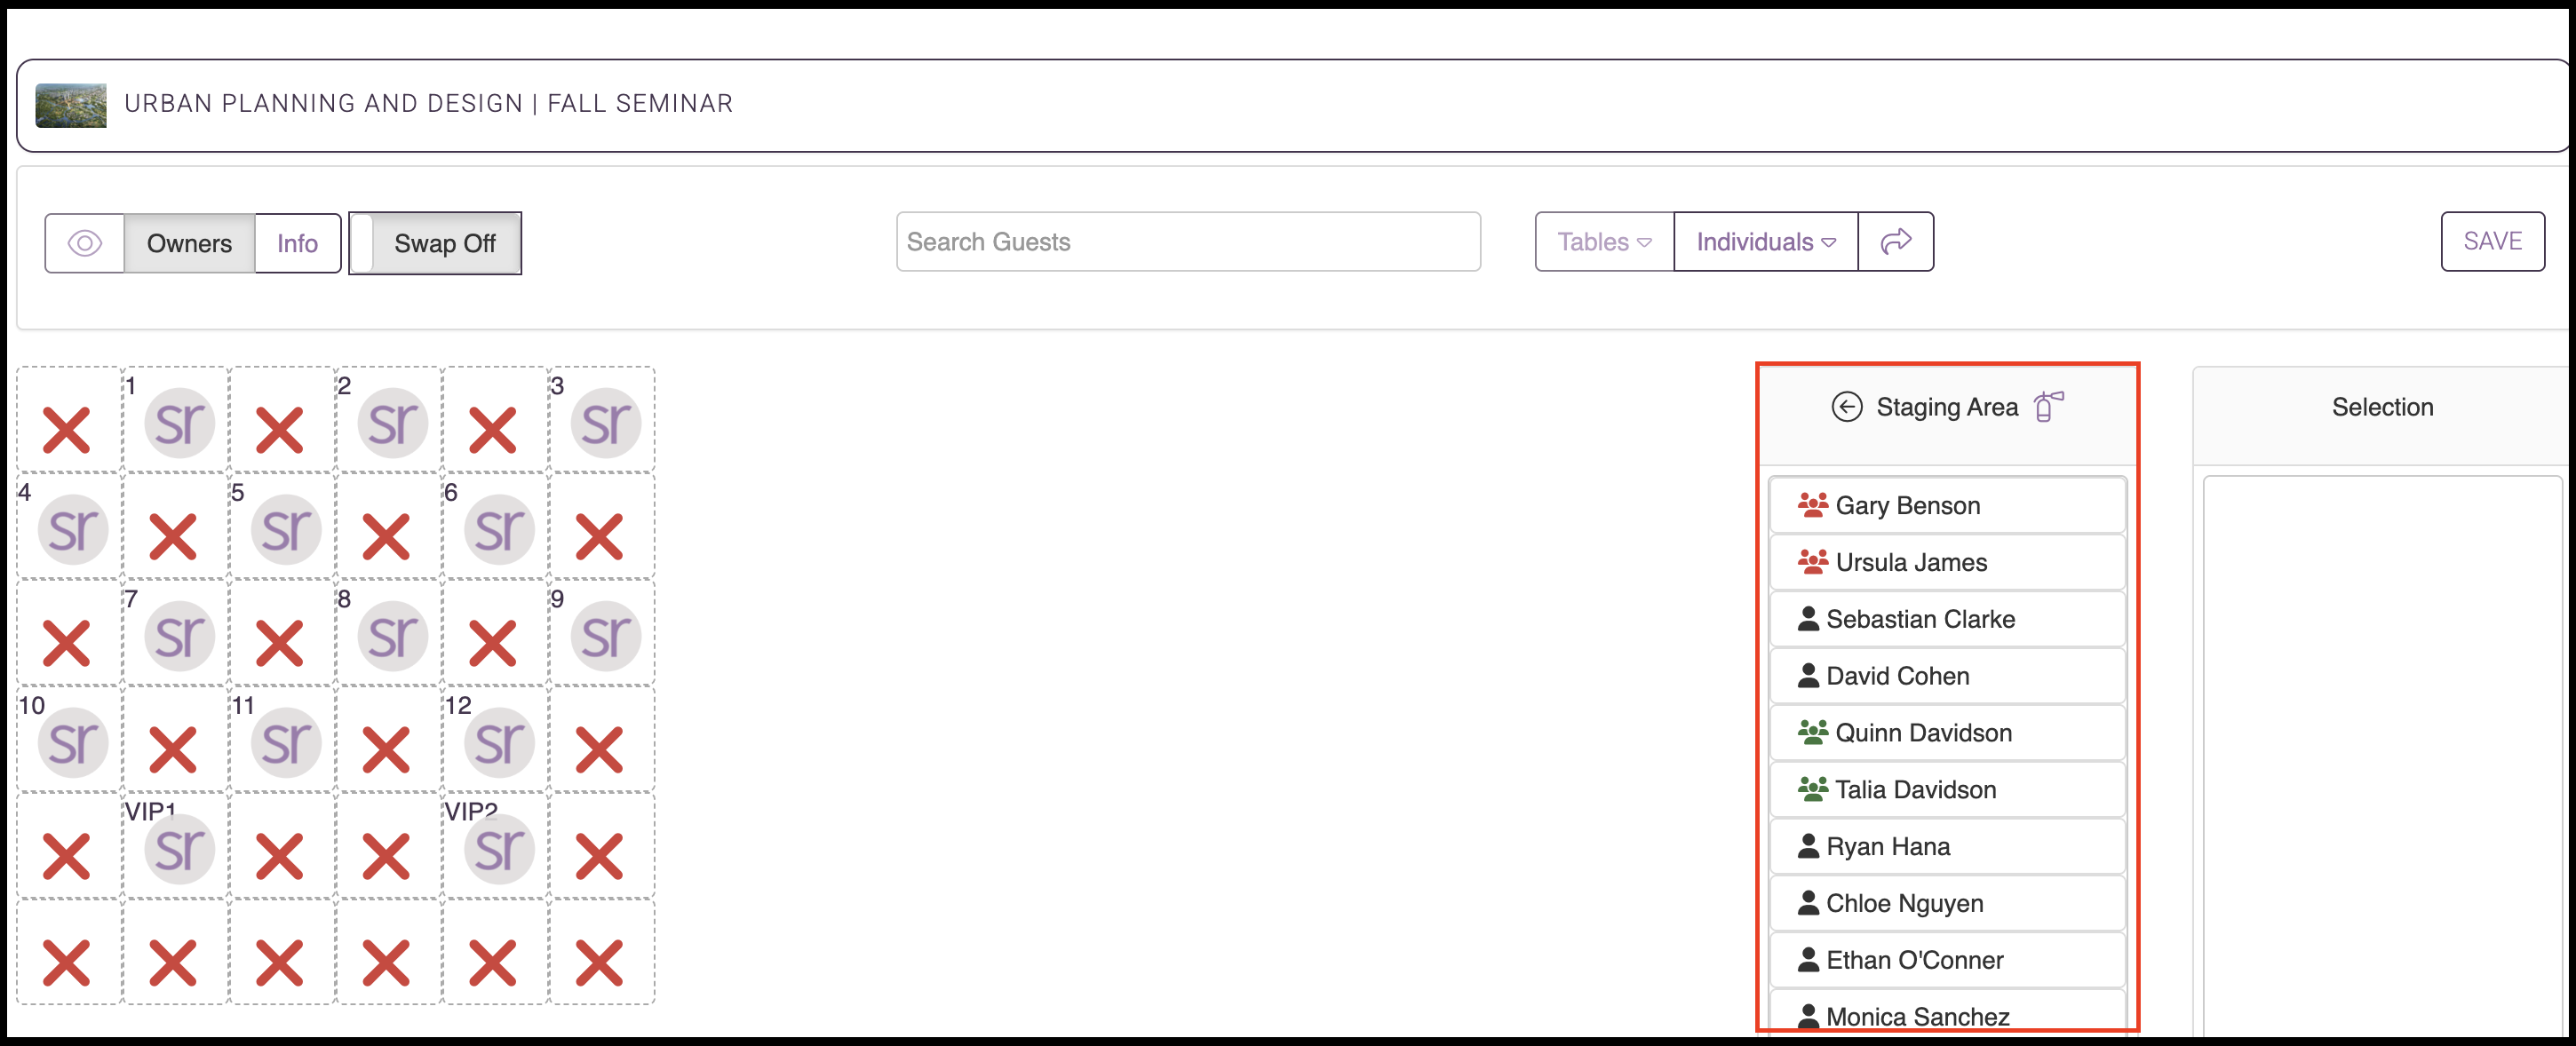Image resolution: width=2576 pixels, height=1046 pixels.
Task: Select the Info view option
Action: pyautogui.click(x=297, y=243)
